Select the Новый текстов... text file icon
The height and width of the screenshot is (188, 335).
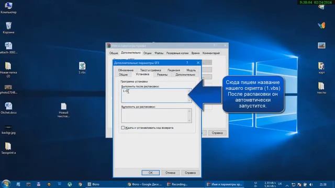[63, 110]
